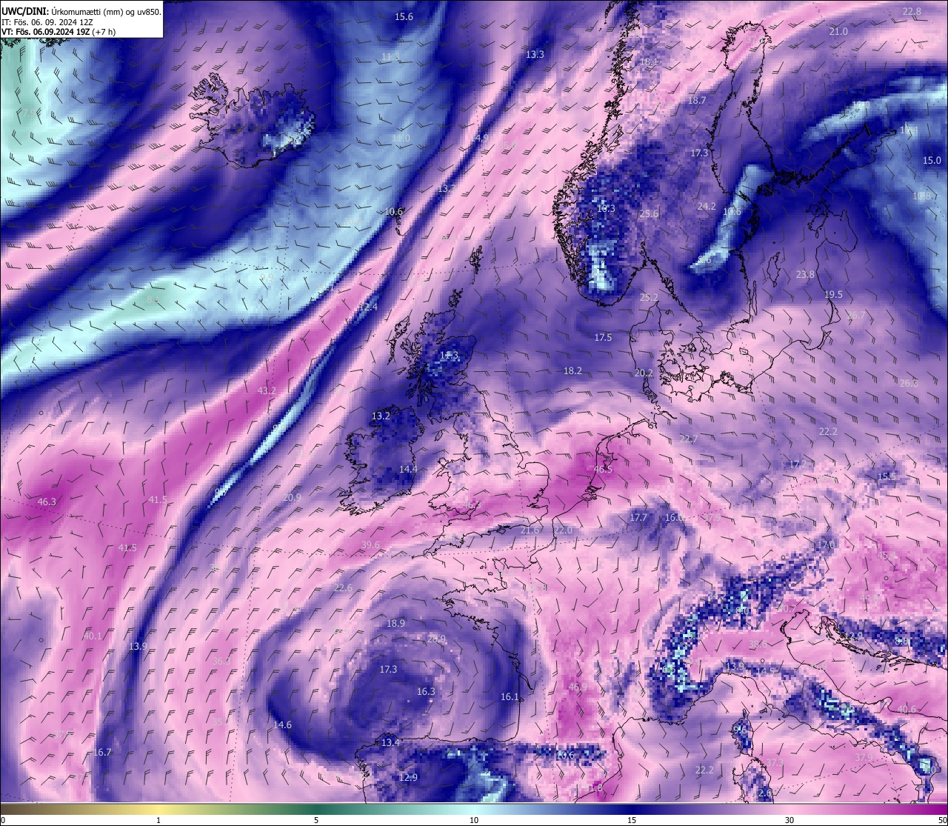Image resolution: width=948 pixels, height=826 pixels.
Task: Click the UWC/DINI title text
Action: point(81,12)
